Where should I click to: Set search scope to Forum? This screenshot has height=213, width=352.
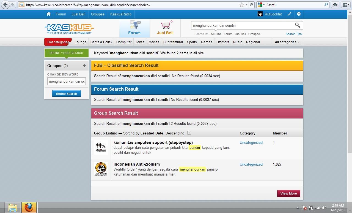click(228, 34)
